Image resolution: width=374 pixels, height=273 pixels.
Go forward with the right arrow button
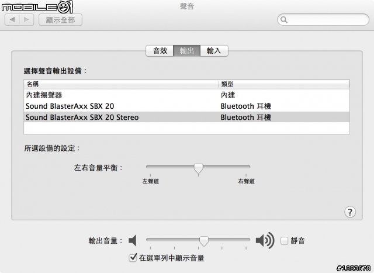[x=26, y=19]
